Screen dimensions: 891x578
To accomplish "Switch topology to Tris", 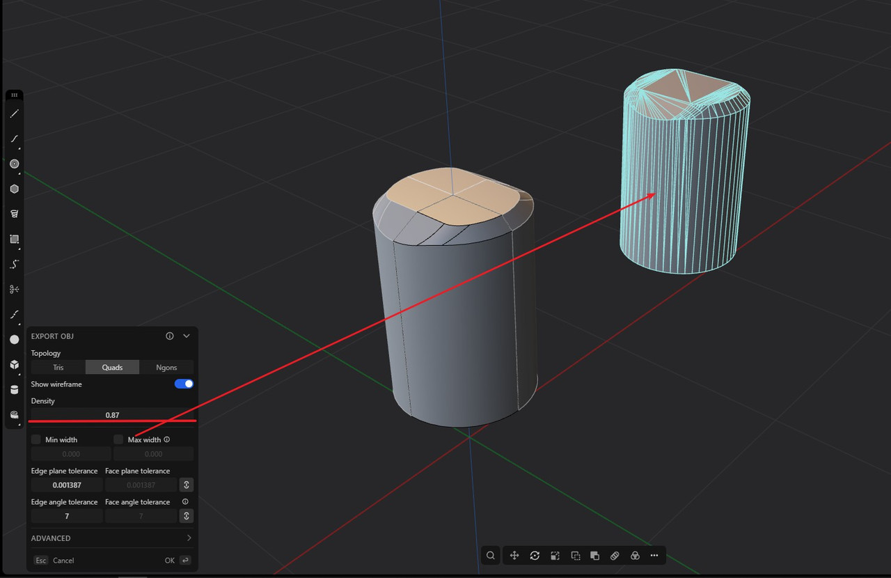I will [x=58, y=367].
